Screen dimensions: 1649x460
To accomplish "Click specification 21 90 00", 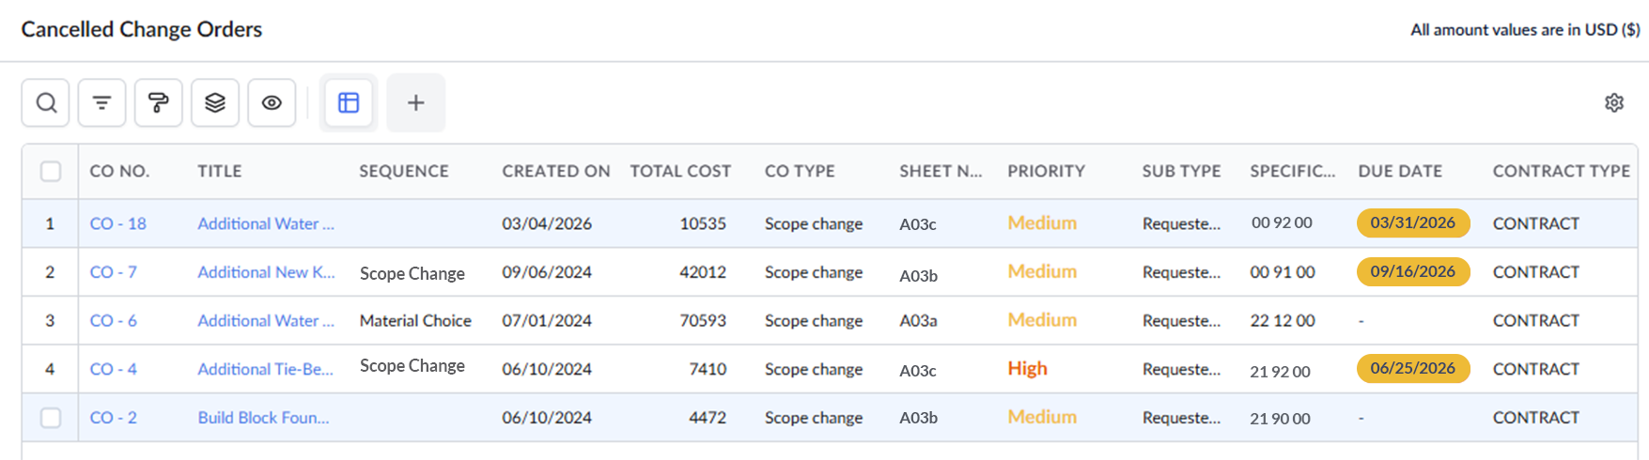I will pyautogui.click(x=1280, y=419).
